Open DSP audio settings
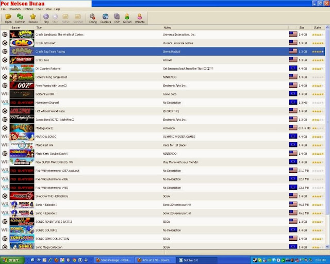Image resolution: width=330 pixels, height=264 pixels. tap(117, 19)
